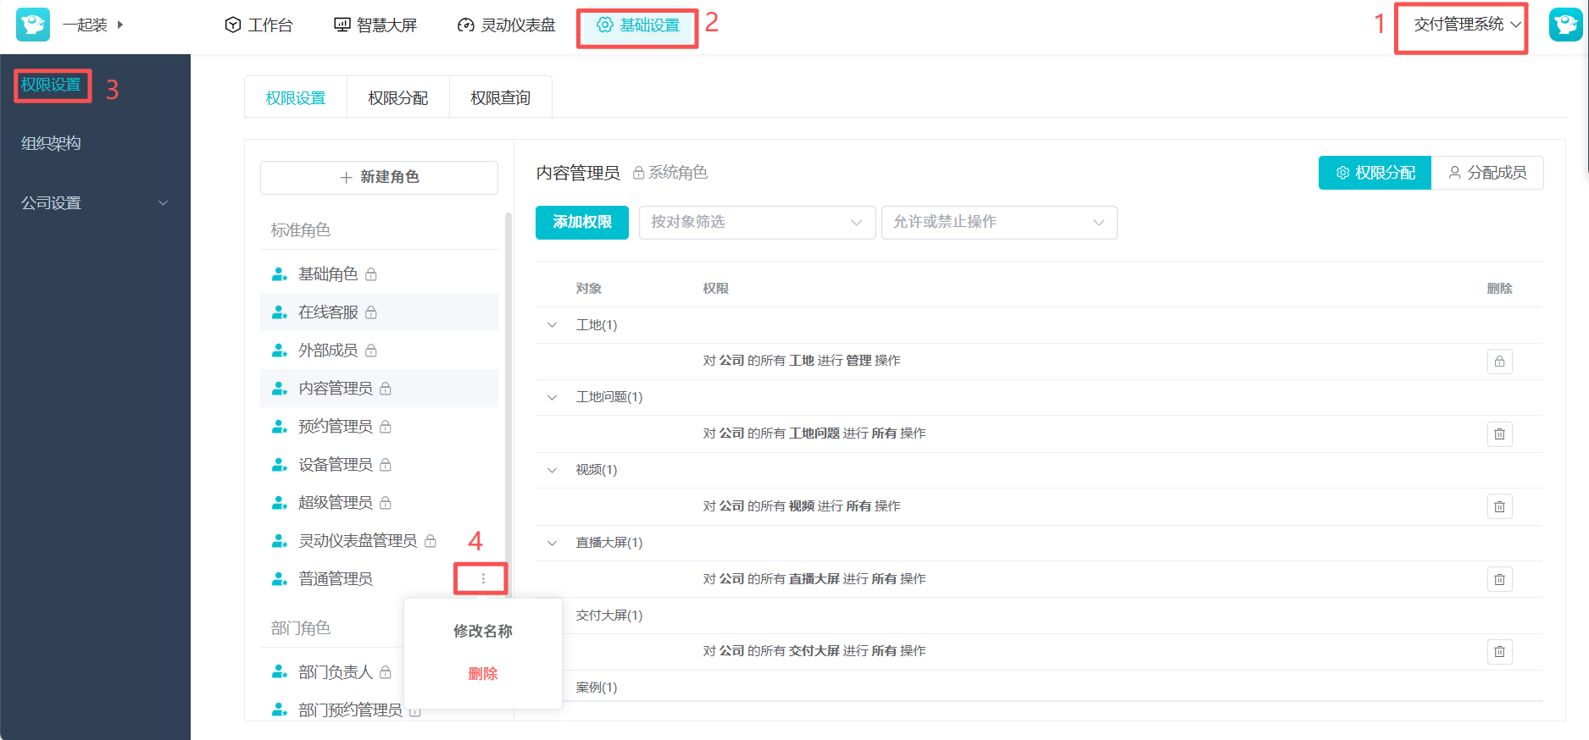Collapse the 工地问题(1) group

click(553, 397)
